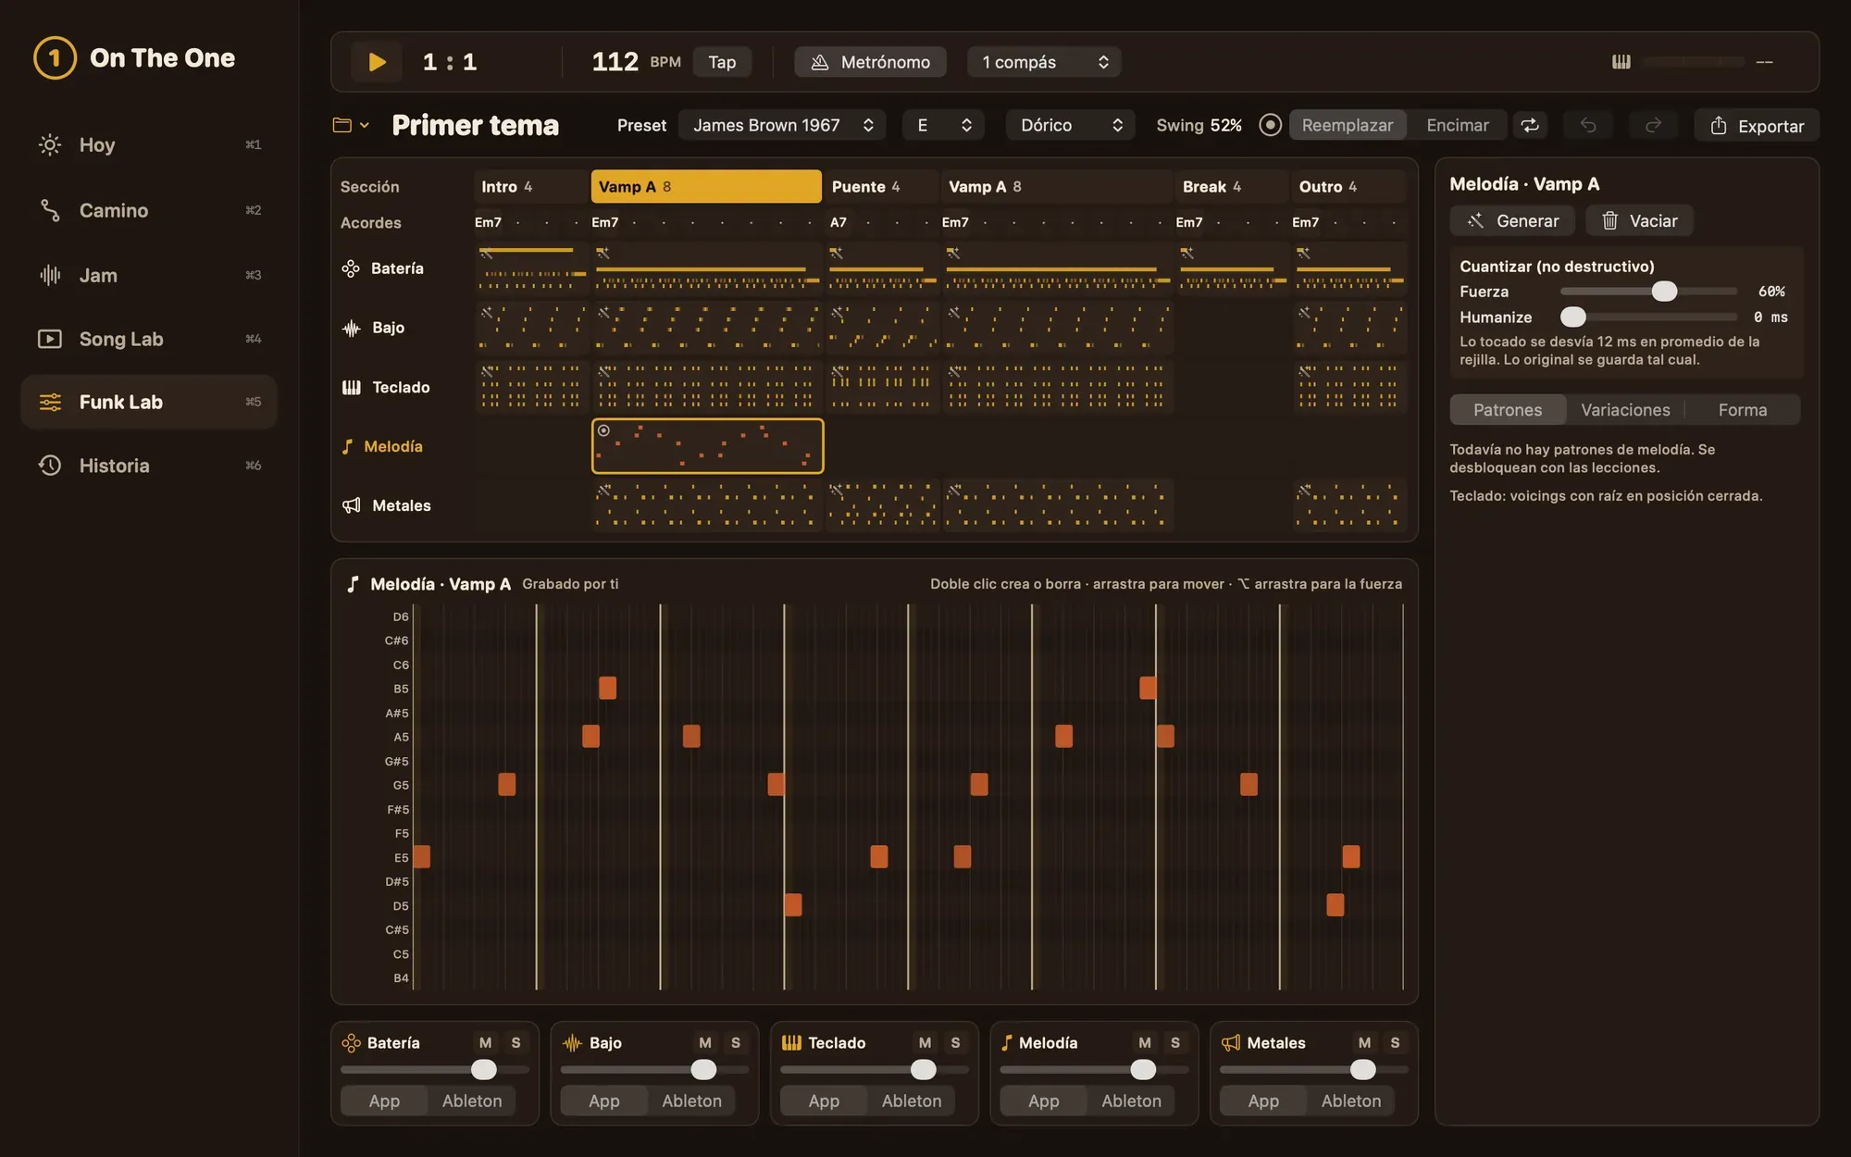Click Generar with the wand icon

(x=1512, y=220)
